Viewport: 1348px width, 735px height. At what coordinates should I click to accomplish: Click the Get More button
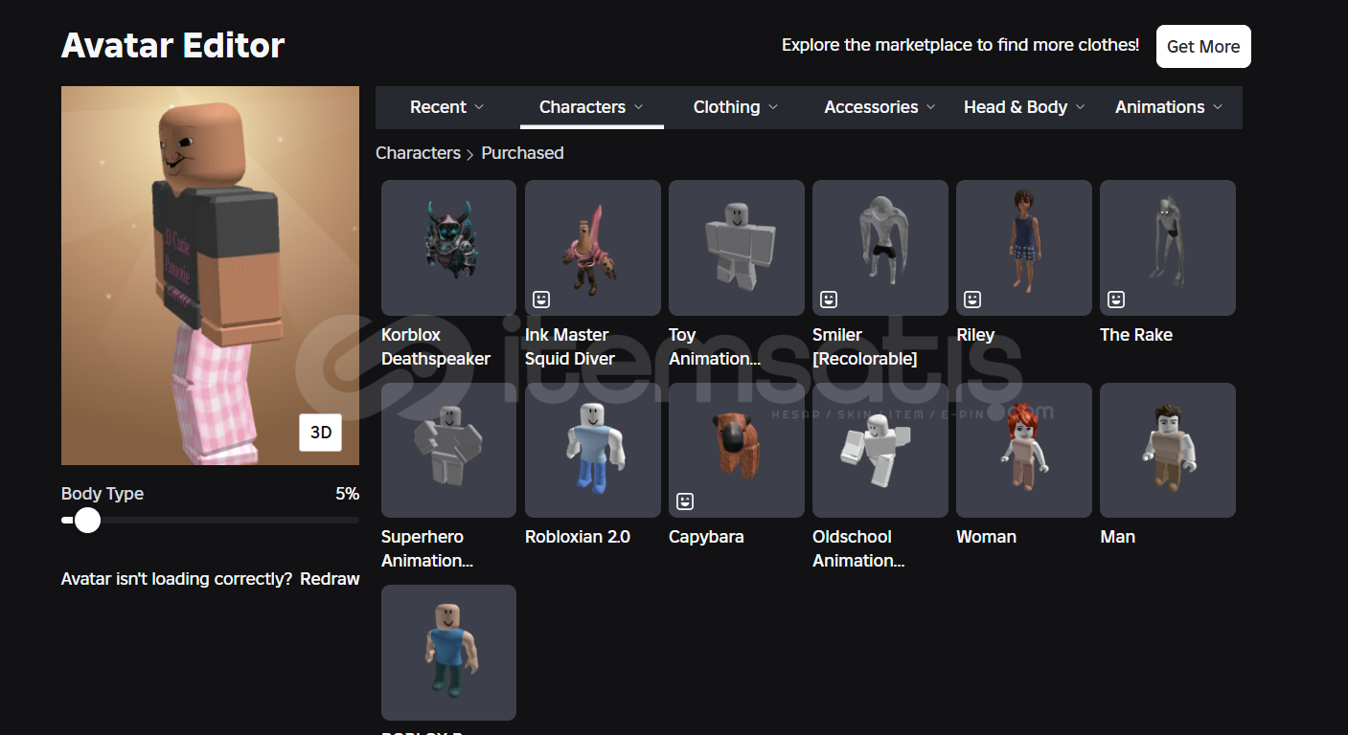1203,46
